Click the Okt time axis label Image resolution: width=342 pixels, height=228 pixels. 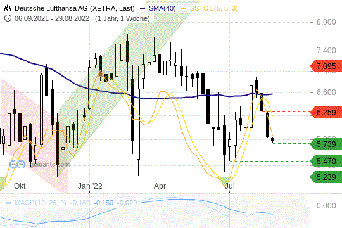pos(20,186)
